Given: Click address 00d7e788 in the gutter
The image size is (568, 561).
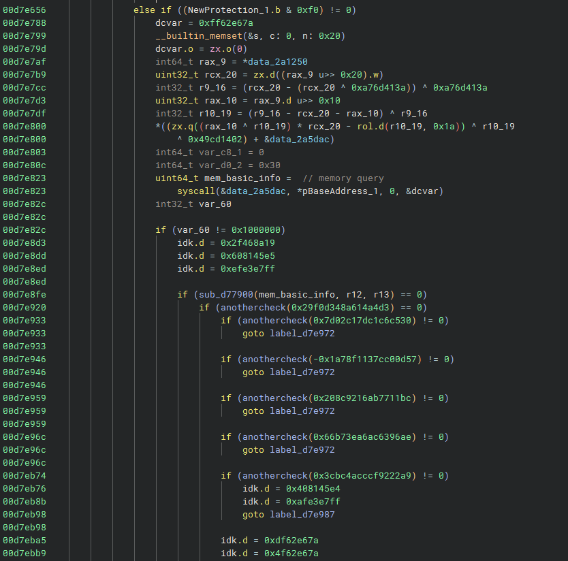Looking at the screenshot, I should (x=25, y=23).
